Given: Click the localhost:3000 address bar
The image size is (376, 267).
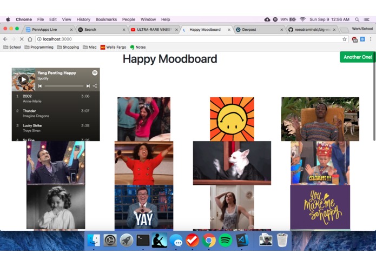Looking at the screenshot, I should pyautogui.click(x=192, y=39).
